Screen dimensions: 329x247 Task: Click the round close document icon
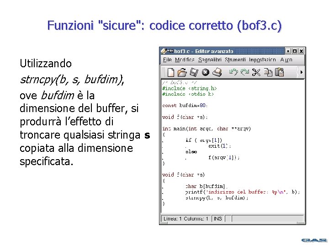pyautogui.click(x=206, y=72)
